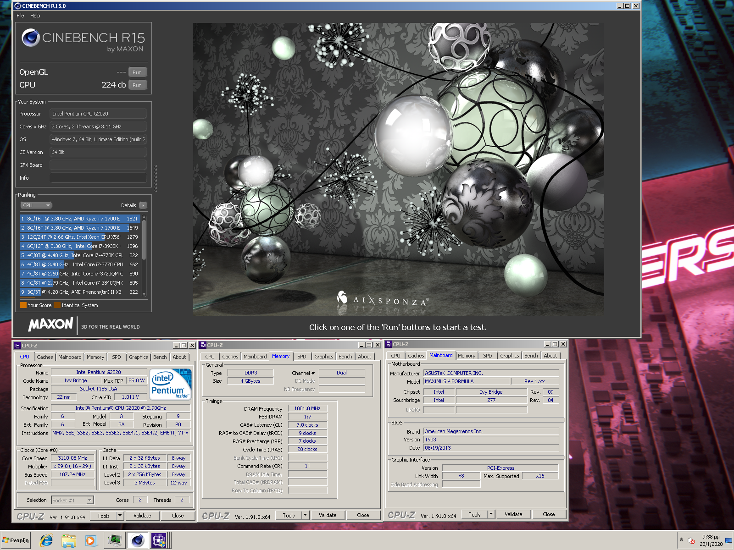Open Windows Explorer folder icon in taskbar

click(68, 540)
